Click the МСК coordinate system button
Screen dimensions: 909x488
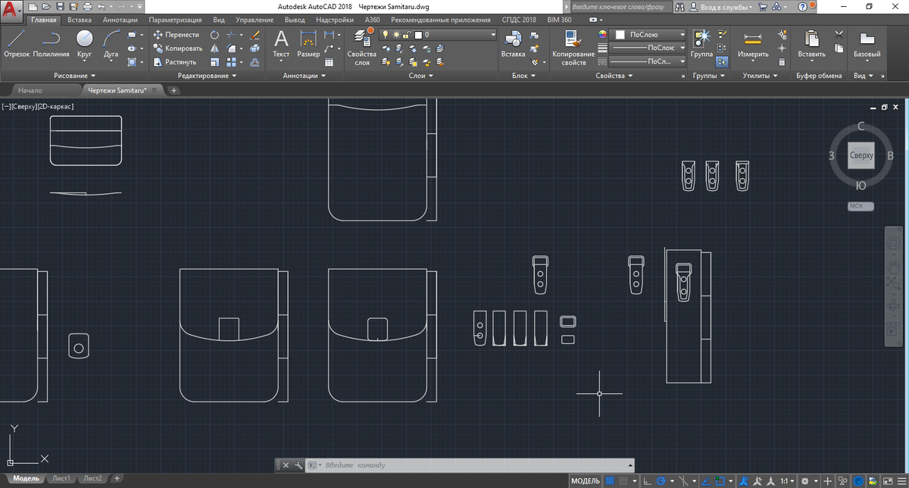coord(861,206)
